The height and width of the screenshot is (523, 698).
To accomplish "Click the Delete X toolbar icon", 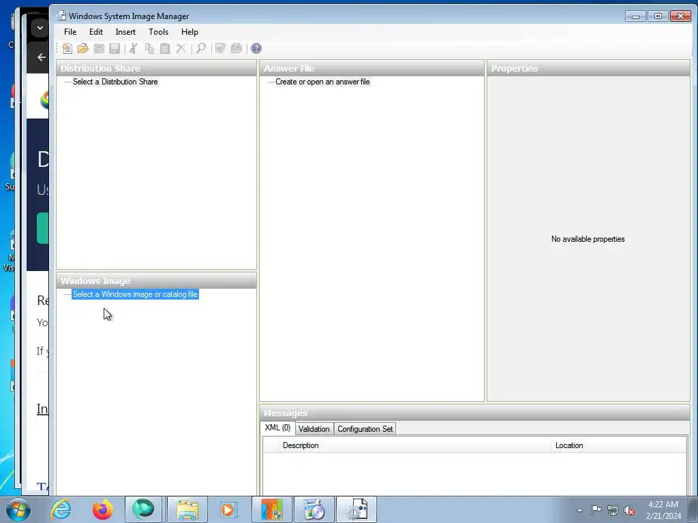I will click(181, 48).
